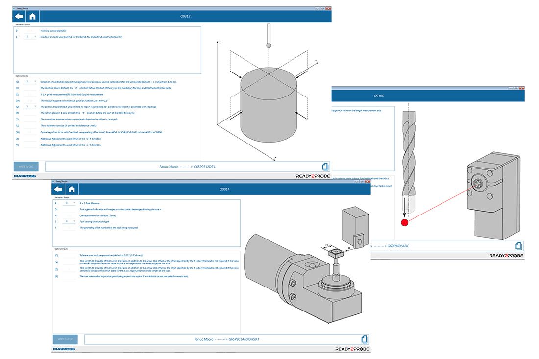539x359 pixels.
Task: Open home screen from O9014 window
Action: click(72, 189)
